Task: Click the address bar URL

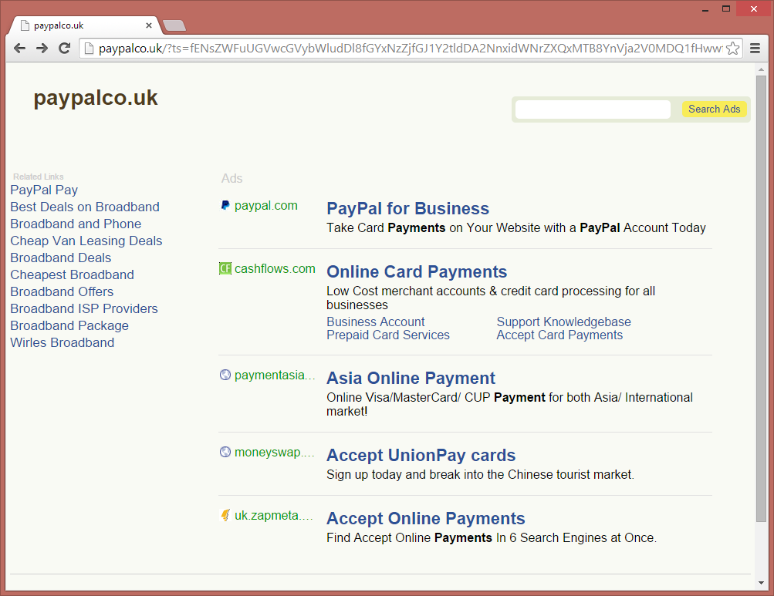Action: tap(410, 49)
